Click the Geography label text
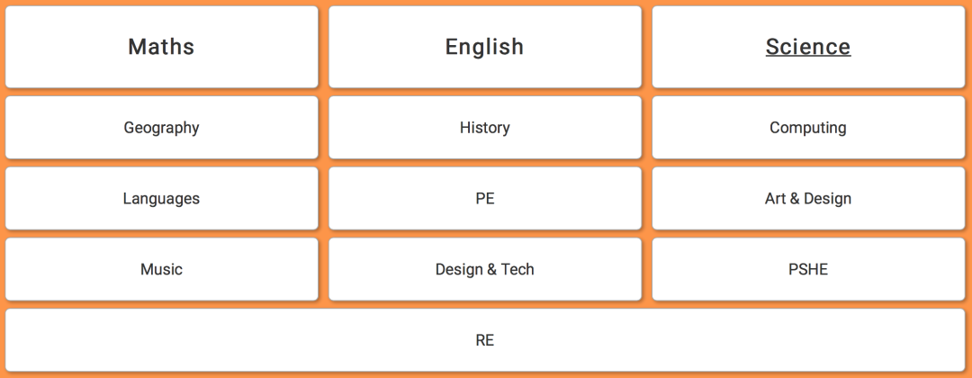972x378 pixels. coord(161,128)
